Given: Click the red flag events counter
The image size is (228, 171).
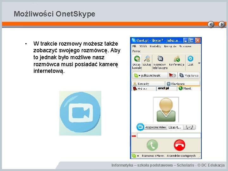Looking at the screenshot, I should pyautogui.click(x=173, y=75).
